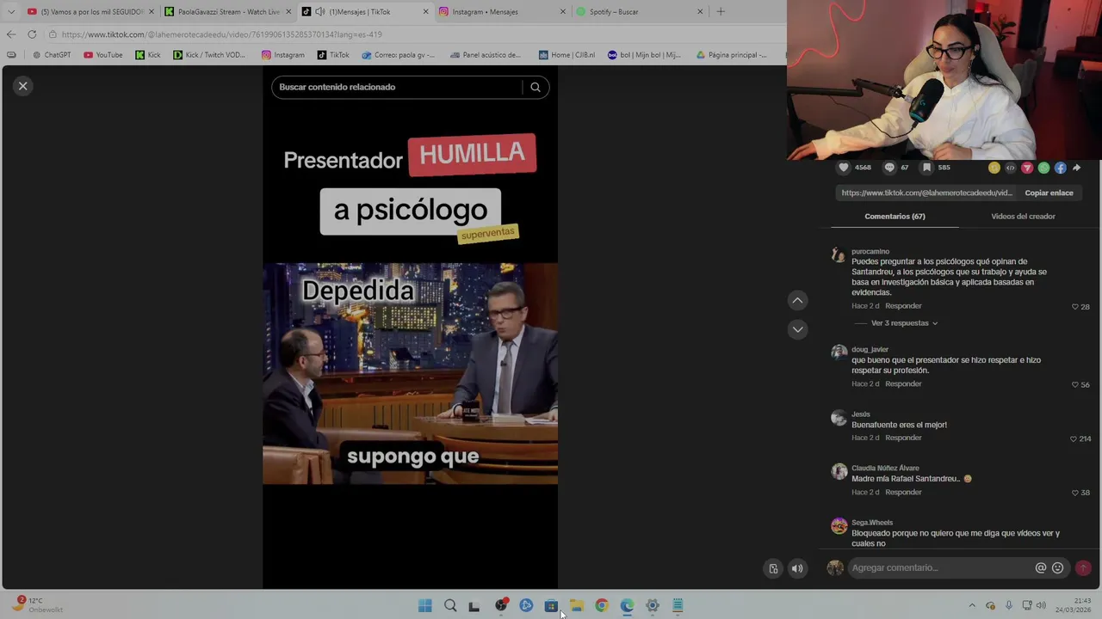
Task: Click Buscar contenido relacionado search field
Action: point(397,87)
